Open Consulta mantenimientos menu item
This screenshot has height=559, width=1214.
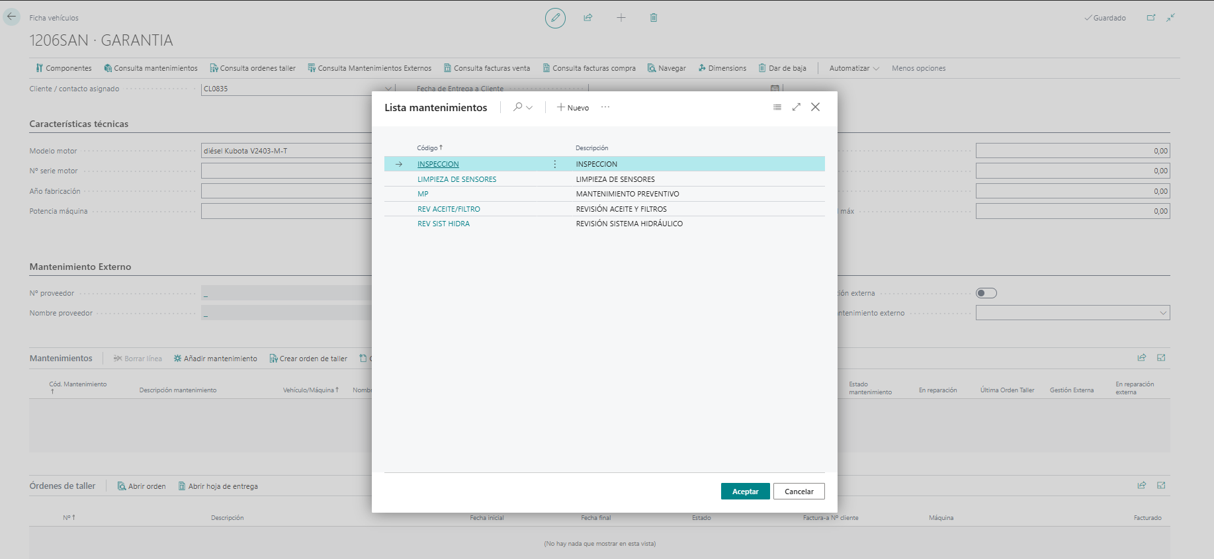point(151,68)
